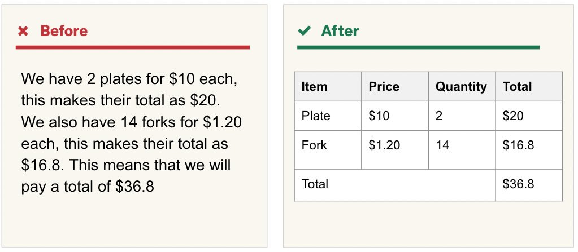Click the Plate quantity cell showing 2
578x252 pixels.
[x=462, y=116]
